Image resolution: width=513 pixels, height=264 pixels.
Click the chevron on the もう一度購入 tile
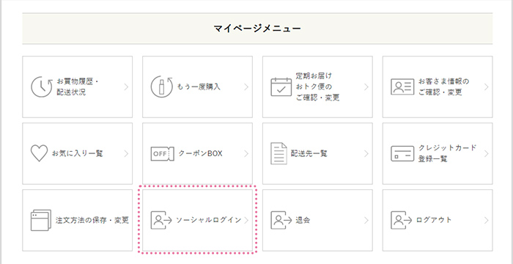(x=246, y=87)
